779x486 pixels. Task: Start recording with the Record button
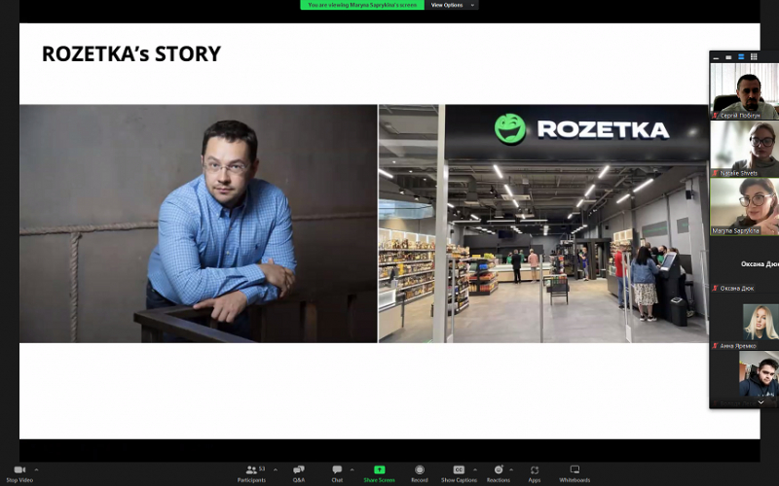[x=420, y=473]
